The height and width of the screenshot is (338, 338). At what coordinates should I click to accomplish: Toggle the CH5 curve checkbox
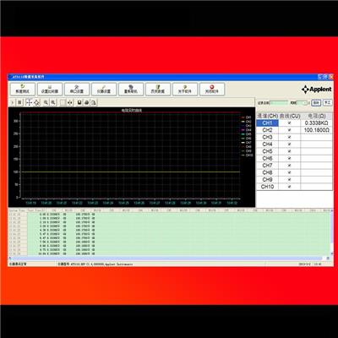coord(289,151)
